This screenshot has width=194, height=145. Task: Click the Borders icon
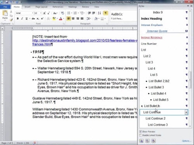pyautogui.click(x=102, y=19)
